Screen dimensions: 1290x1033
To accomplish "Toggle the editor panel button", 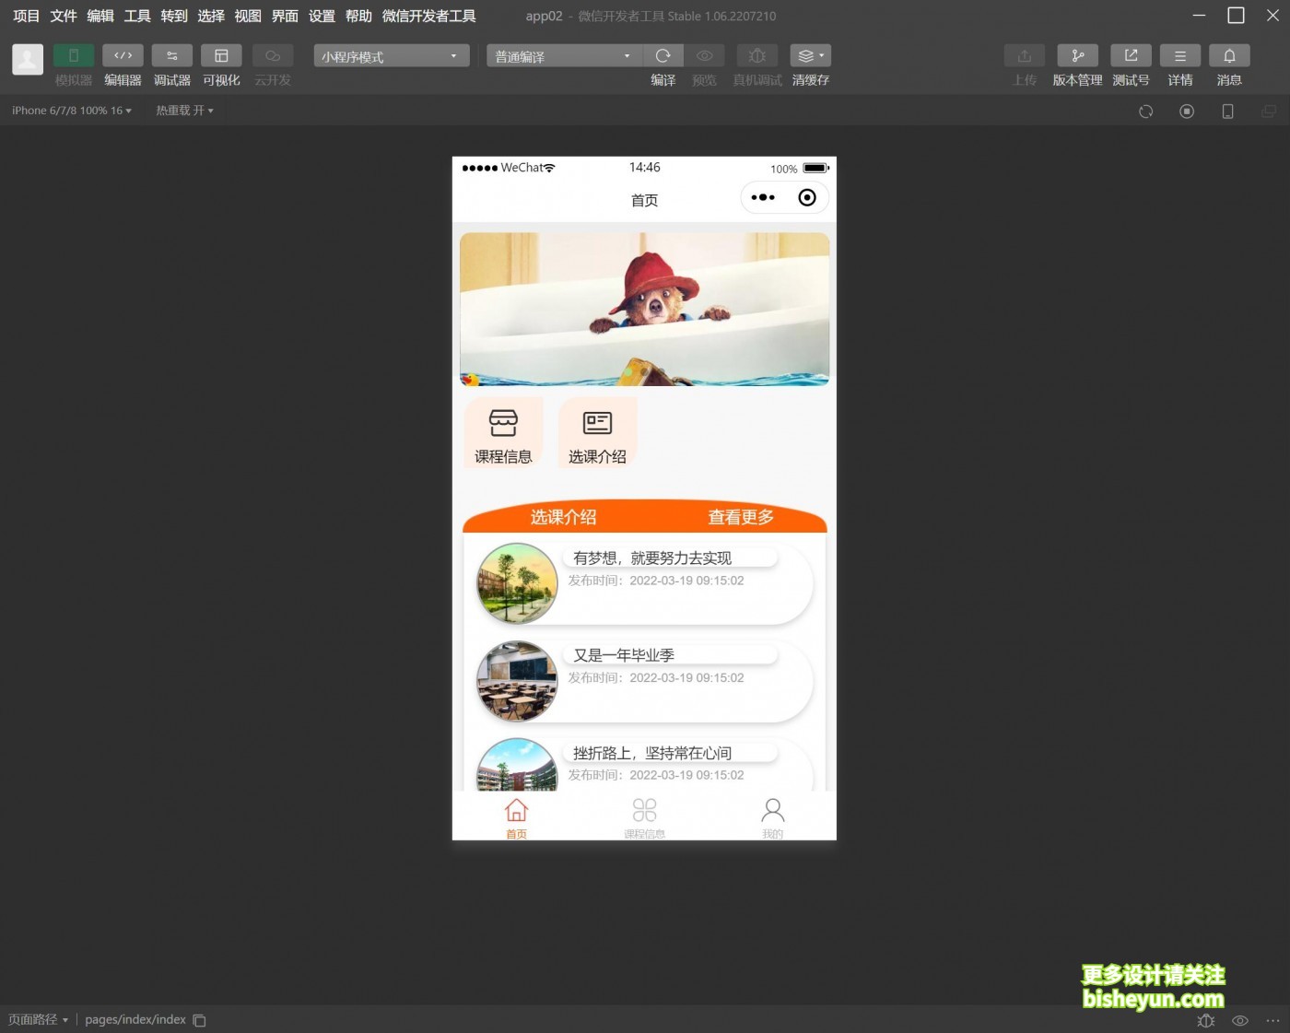I will pos(123,55).
